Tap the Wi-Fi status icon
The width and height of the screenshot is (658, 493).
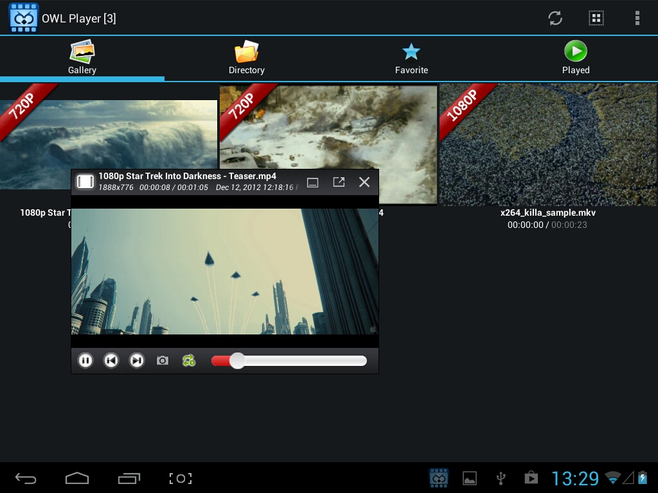[613, 478]
